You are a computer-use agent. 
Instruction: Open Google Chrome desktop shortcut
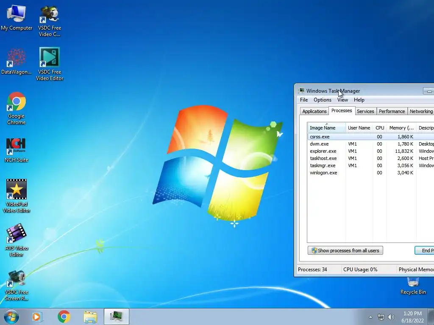(17, 108)
